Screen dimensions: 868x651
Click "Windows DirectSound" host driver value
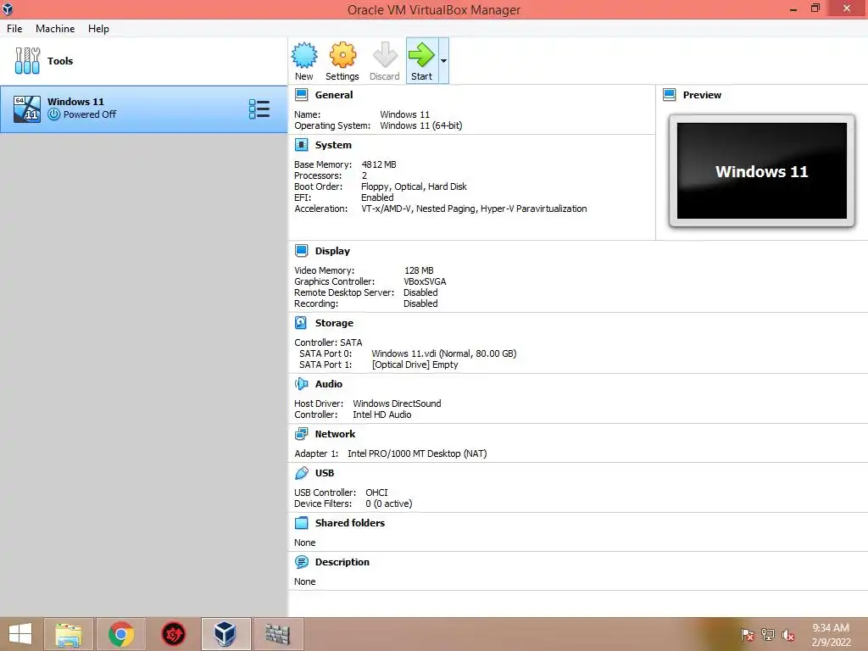click(397, 403)
